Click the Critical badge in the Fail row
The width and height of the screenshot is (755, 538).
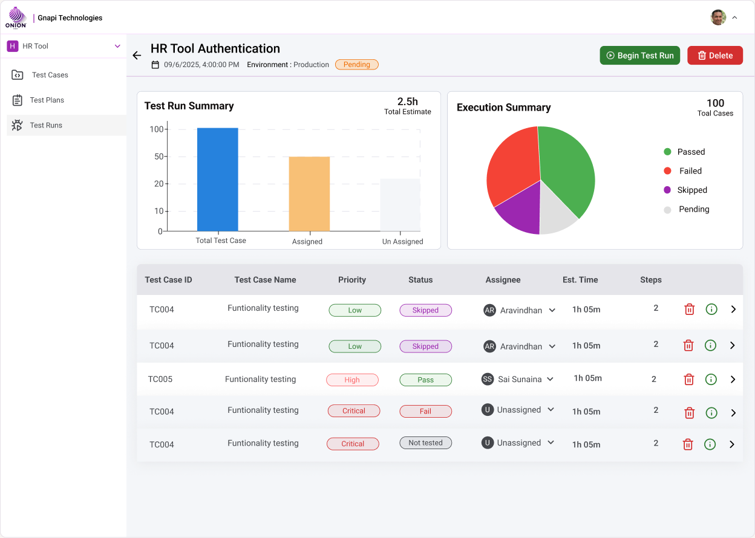354,411
